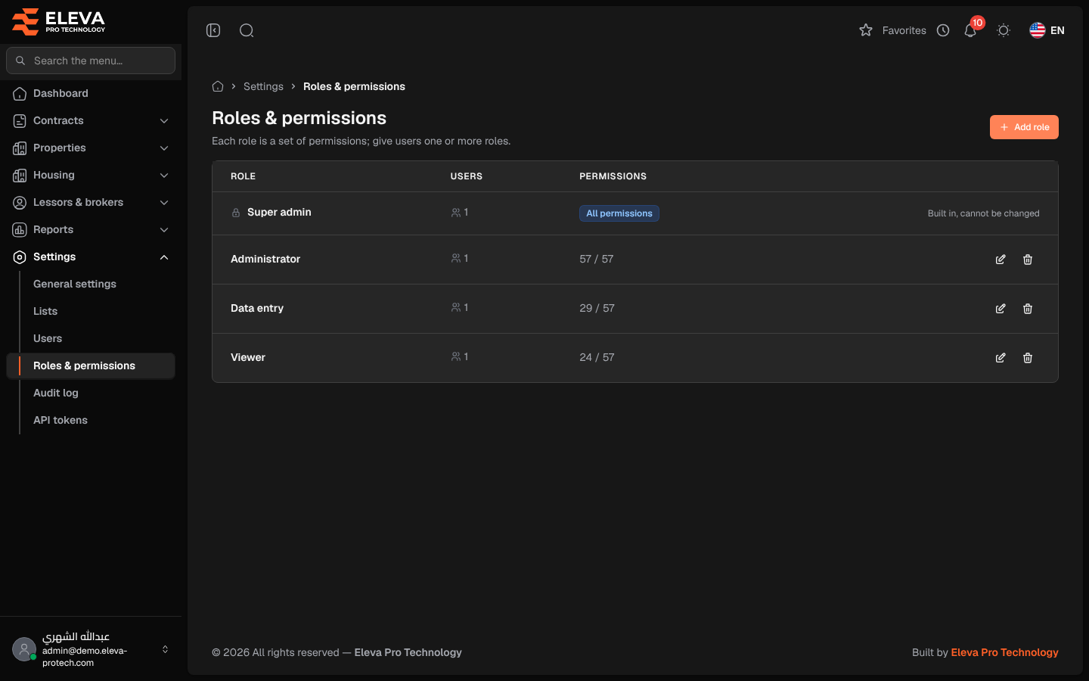Click the Settings breadcrumb link
Screen dimensions: 1089x681
263,86
